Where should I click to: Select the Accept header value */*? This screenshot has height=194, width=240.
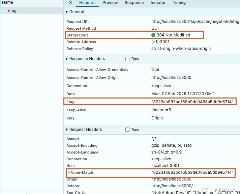[x=154, y=139]
